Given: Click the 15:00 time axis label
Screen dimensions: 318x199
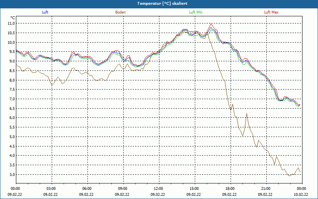Looking at the screenshot, I should (x=195, y=189).
